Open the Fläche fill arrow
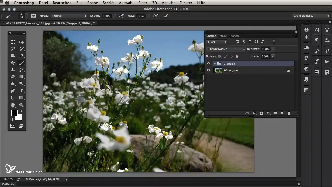332x187 pixels. [x=273, y=56]
